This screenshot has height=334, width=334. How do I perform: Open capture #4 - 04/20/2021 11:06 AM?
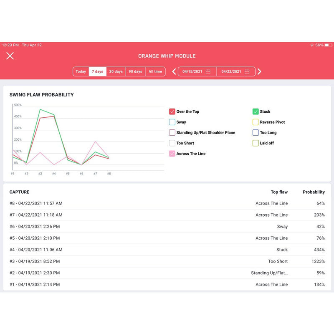click(x=167, y=250)
